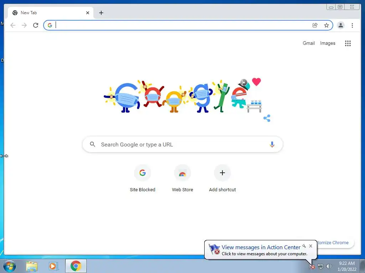Viewport: 365px width, 273px height.
Task: Click the Show desktop strip
Action: click(x=363, y=266)
